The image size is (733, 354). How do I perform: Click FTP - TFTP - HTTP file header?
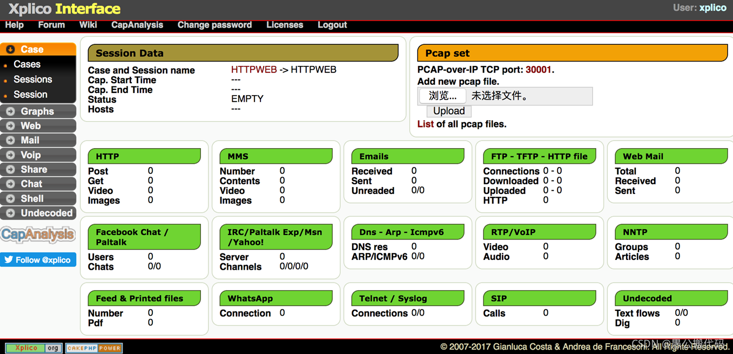(x=540, y=156)
